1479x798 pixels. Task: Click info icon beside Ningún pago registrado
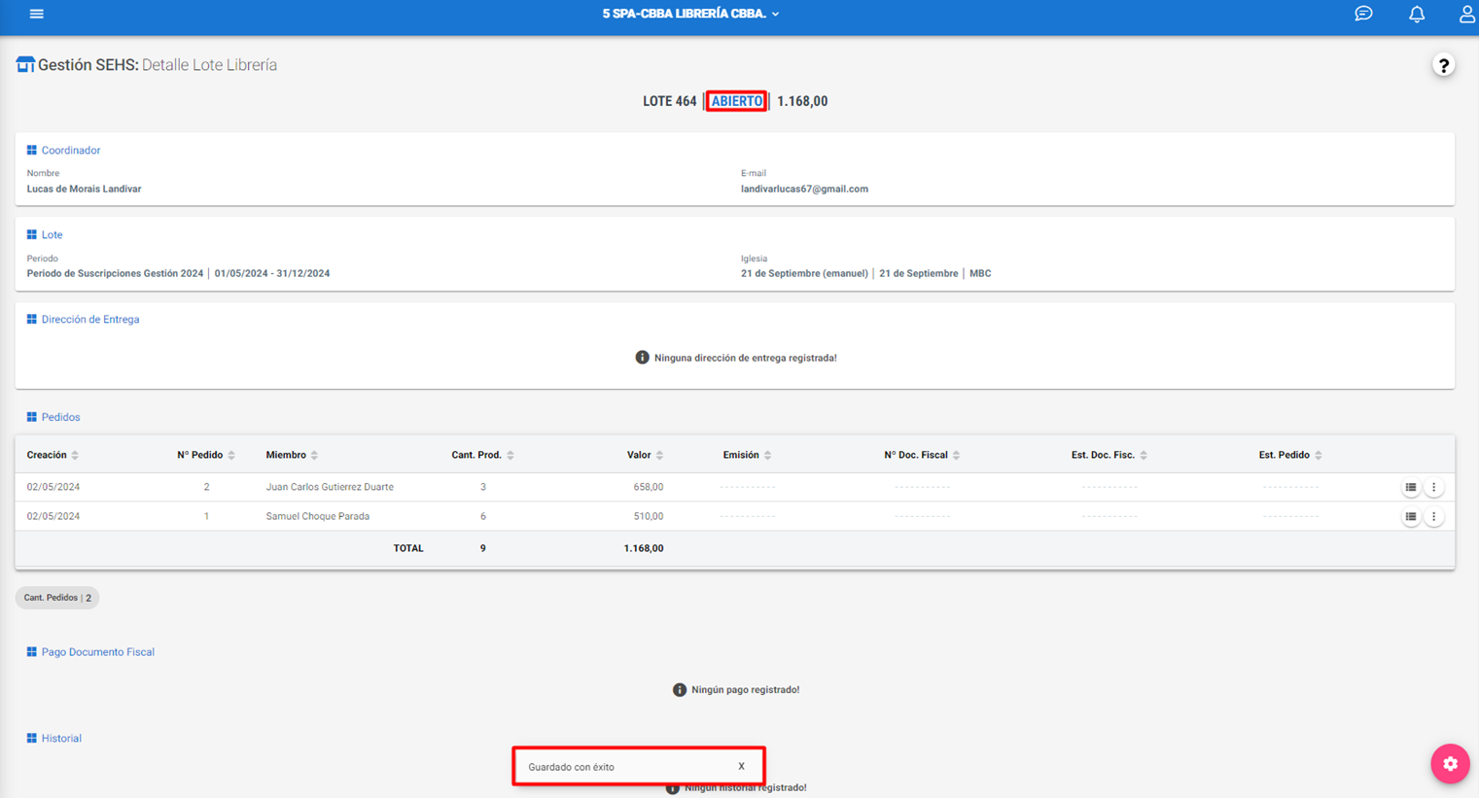point(679,689)
